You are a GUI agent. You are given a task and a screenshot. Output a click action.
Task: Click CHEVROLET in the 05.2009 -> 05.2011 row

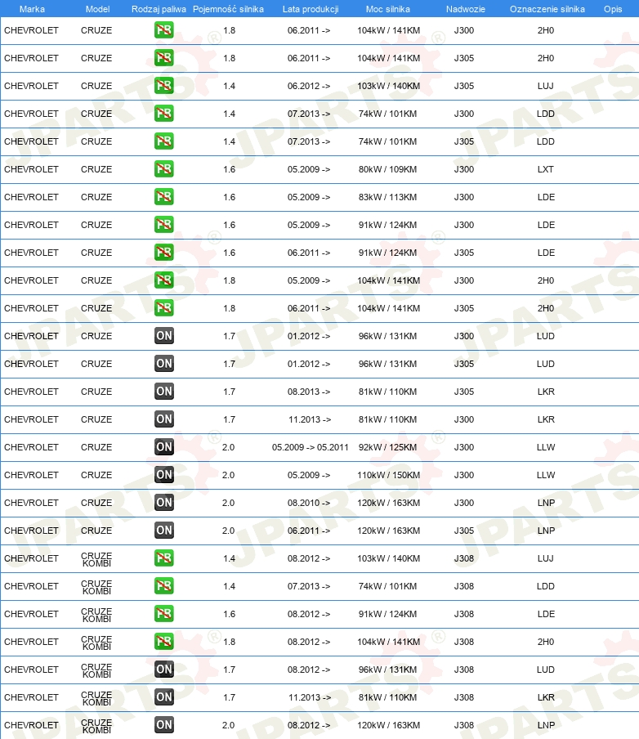tap(32, 447)
